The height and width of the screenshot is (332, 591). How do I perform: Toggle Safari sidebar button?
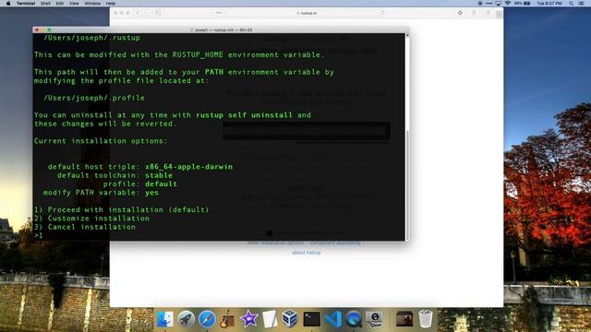point(158,13)
